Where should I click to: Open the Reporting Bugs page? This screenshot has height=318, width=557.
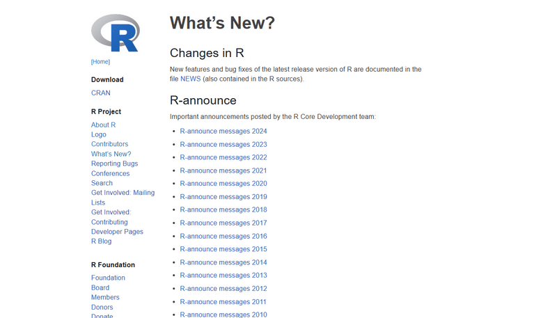pyautogui.click(x=114, y=164)
